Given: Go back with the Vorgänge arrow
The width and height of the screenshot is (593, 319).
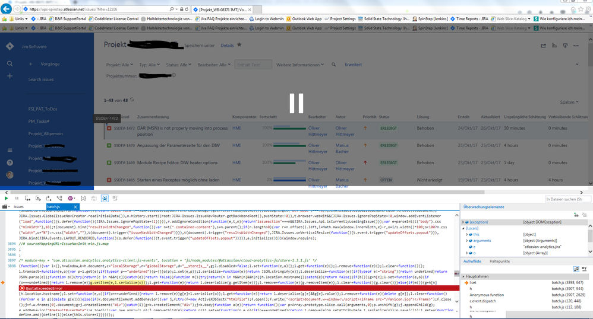Looking at the screenshot, I should tap(31, 64).
